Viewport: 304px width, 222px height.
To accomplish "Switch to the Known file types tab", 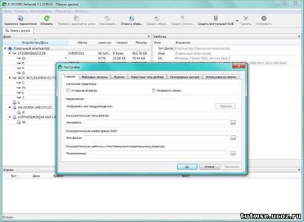I will 147,77.
